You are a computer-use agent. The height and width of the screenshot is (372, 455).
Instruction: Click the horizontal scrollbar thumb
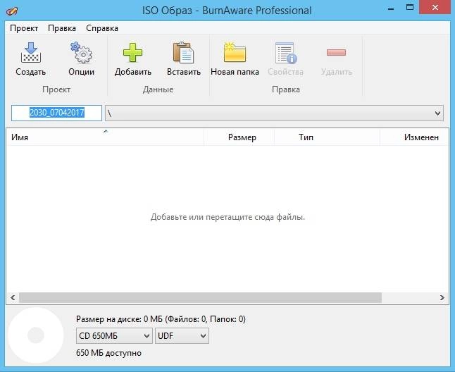tap(200, 298)
